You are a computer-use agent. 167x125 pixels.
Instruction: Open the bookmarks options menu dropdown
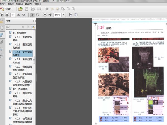pyautogui.click(x=8, y=27)
